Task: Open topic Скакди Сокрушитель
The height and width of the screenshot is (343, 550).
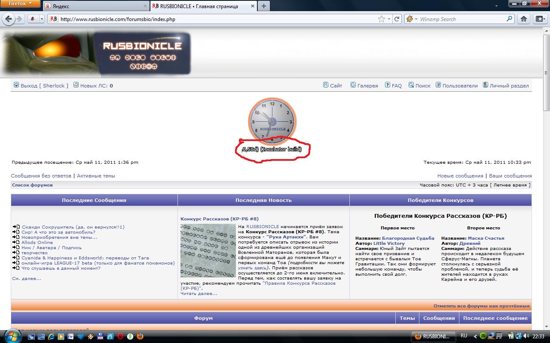Action: point(73,227)
